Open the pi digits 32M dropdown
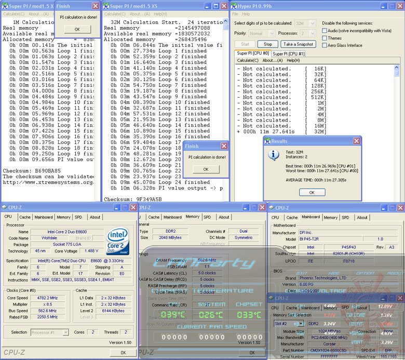Screen dimensions: 405x360 pyautogui.click(x=306, y=24)
